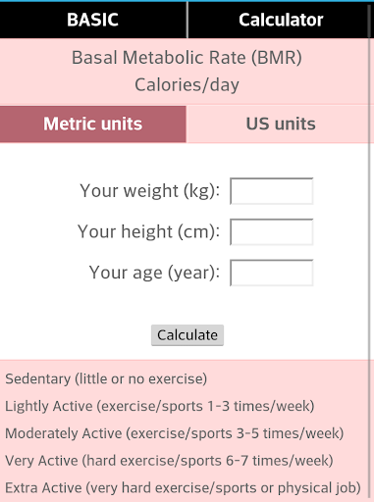Click the 'Your height (cm):' label
This screenshot has width=374, height=502.
tap(149, 231)
